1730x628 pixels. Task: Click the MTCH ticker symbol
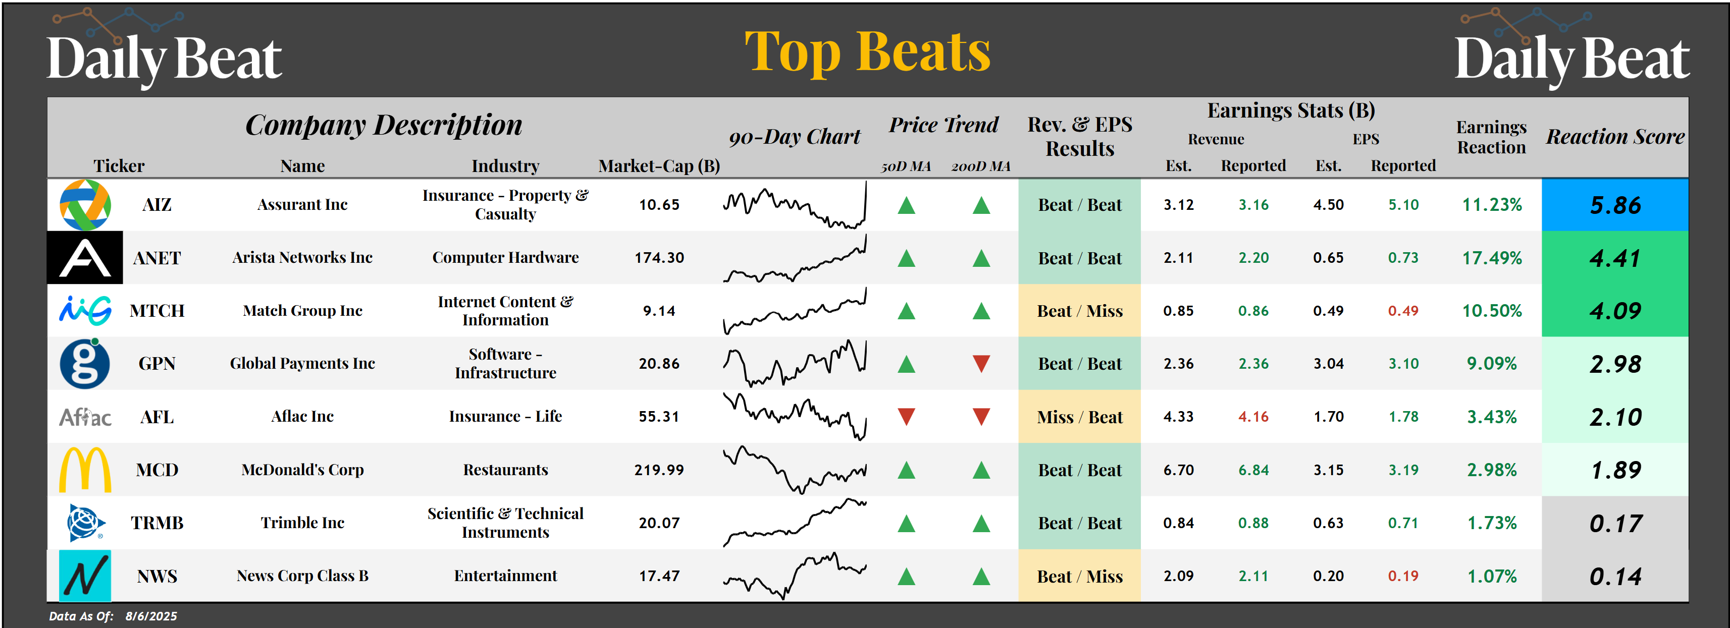[157, 311]
